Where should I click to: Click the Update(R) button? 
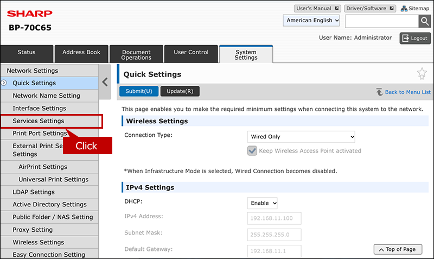[180, 91]
